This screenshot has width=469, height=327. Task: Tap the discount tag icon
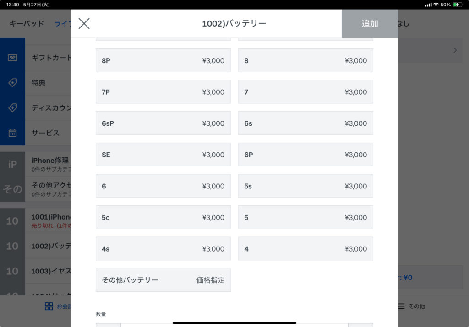pyautogui.click(x=12, y=108)
